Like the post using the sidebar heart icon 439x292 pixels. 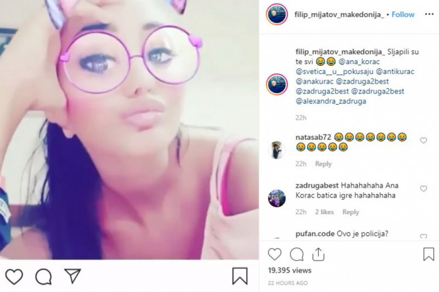pyautogui.click(x=274, y=254)
